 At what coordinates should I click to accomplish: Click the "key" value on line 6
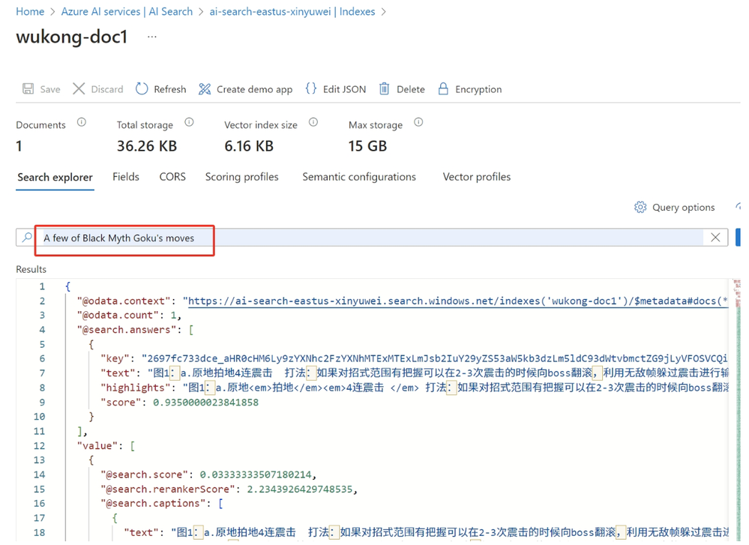[x=435, y=358]
